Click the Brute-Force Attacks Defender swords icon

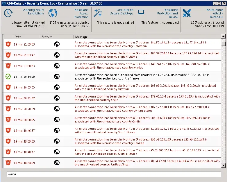pos(187,13)
